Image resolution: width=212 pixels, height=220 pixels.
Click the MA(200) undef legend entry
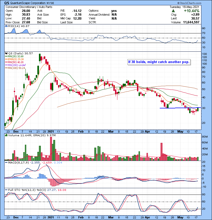click(15, 65)
